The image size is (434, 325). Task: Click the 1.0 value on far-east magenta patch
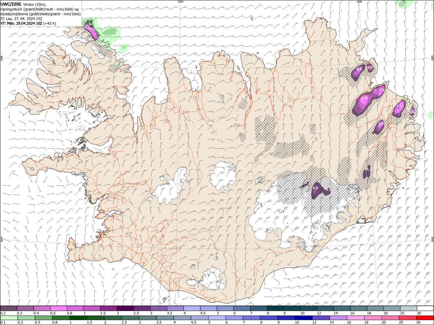point(399,106)
